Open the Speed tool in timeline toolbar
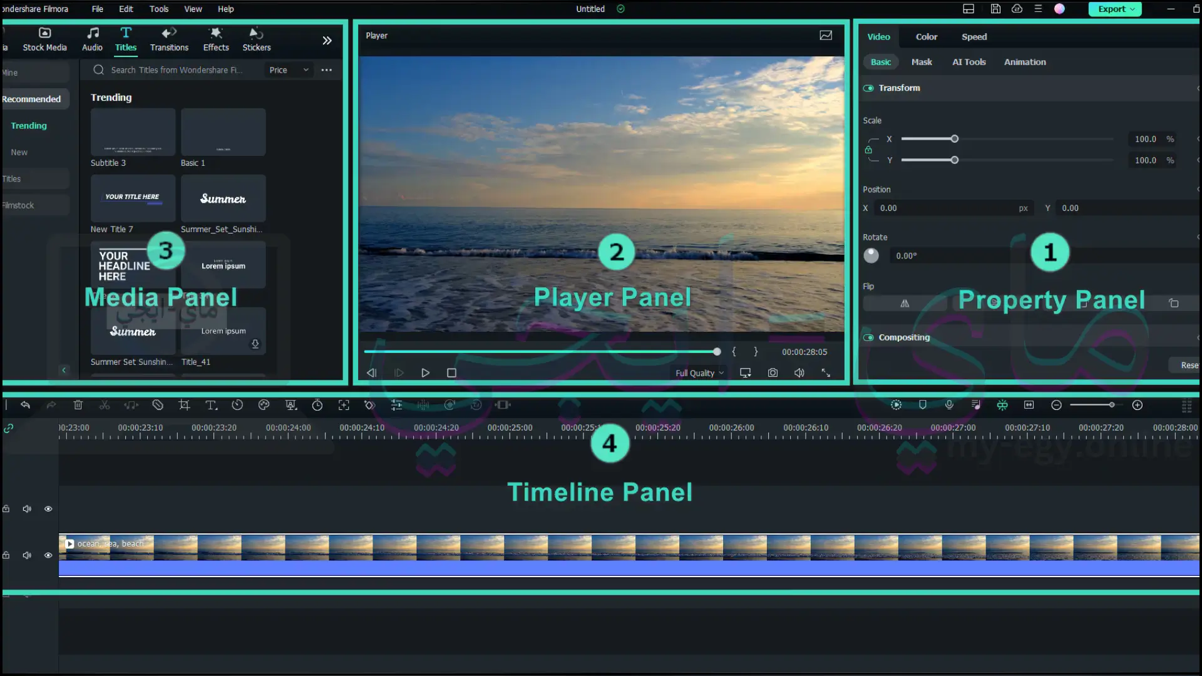Screen dimensions: 1202x676 pos(237,405)
